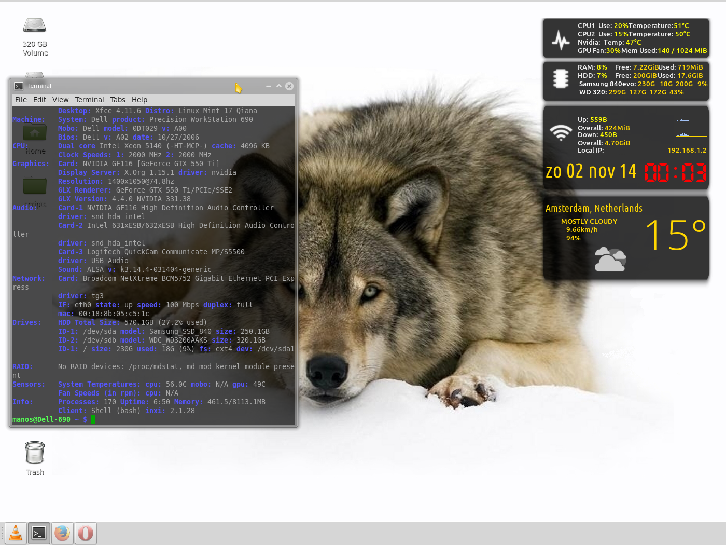The width and height of the screenshot is (726, 545).
Task: Click the 'zo 02 nov 14' date text
Action: tap(591, 171)
